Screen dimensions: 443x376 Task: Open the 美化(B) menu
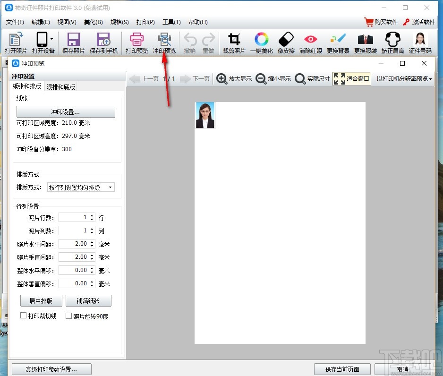[93, 22]
